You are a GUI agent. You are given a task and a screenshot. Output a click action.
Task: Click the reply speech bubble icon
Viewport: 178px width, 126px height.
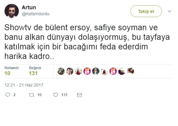(x=8, y=95)
